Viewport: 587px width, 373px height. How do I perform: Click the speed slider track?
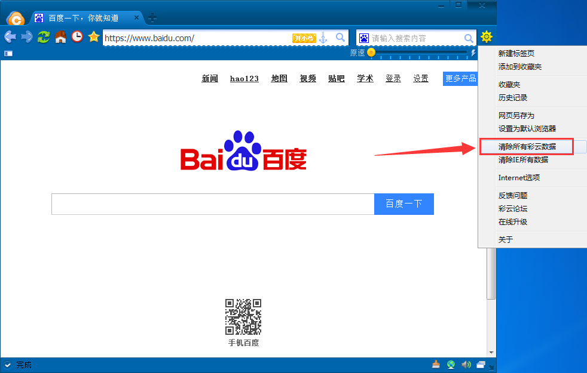click(421, 53)
